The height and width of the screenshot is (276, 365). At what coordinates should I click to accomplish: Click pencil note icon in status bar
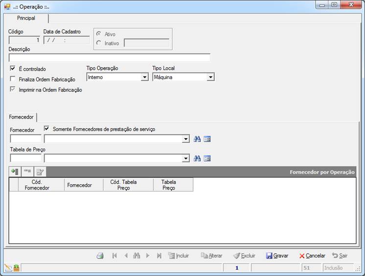(8, 268)
